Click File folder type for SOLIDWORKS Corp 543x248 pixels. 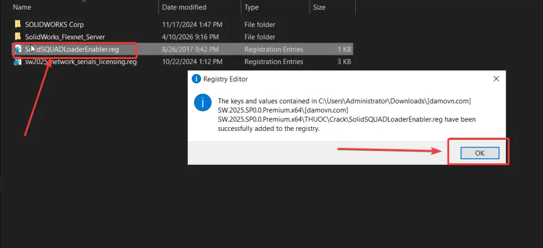pyautogui.click(x=260, y=24)
